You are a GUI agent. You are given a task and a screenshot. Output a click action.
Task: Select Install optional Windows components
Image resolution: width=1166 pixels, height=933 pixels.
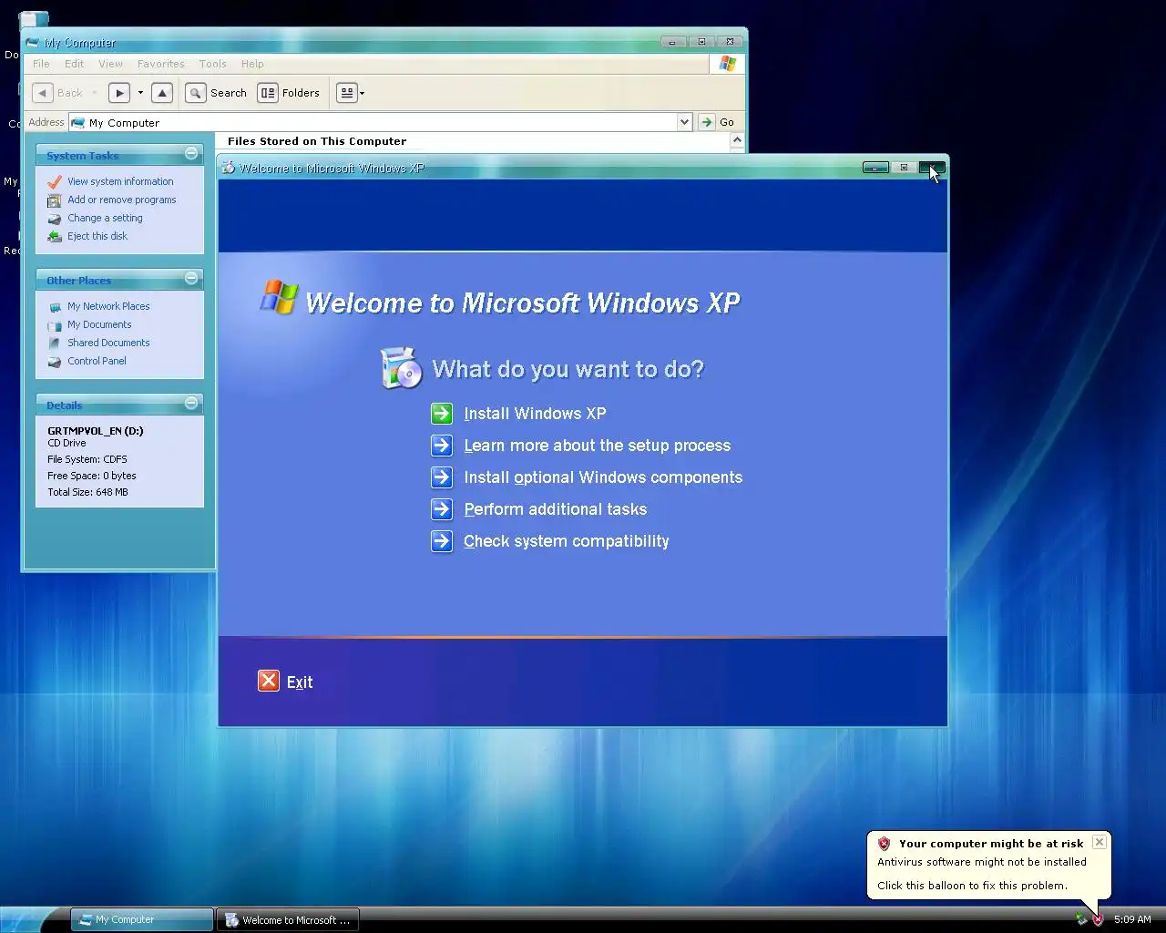(603, 477)
